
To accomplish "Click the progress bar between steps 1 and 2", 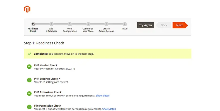I will click(x=42, y=24).
